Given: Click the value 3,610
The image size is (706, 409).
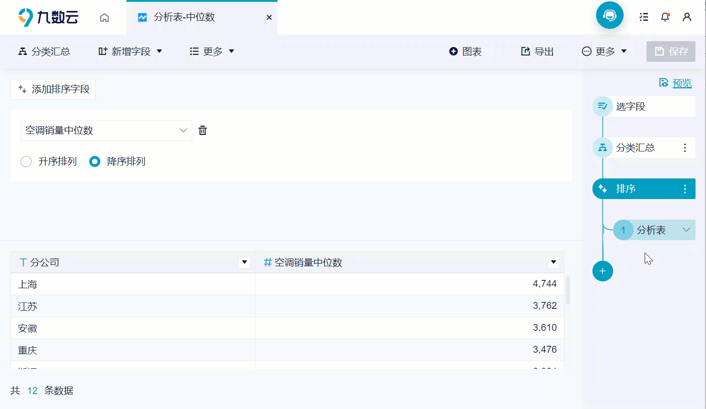Looking at the screenshot, I should point(545,328).
